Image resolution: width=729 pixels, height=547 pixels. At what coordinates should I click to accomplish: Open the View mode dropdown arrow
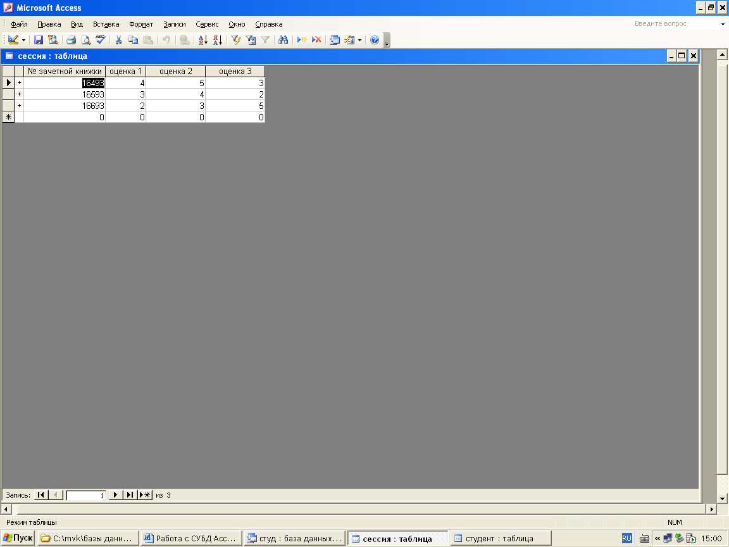tap(23, 40)
